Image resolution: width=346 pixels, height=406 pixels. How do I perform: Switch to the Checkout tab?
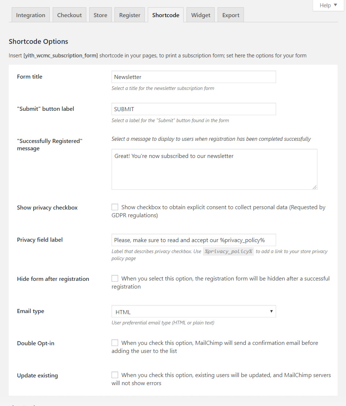[69, 15]
